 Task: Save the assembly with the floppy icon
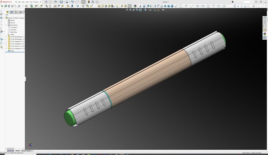tap(61, 2)
